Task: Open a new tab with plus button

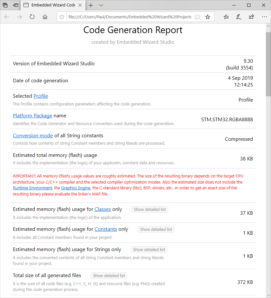Action: click(x=91, y=5)
